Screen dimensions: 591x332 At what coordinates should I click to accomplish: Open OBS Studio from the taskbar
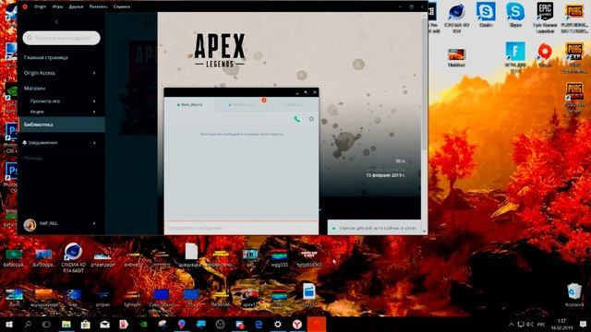[x=220, y=325]
